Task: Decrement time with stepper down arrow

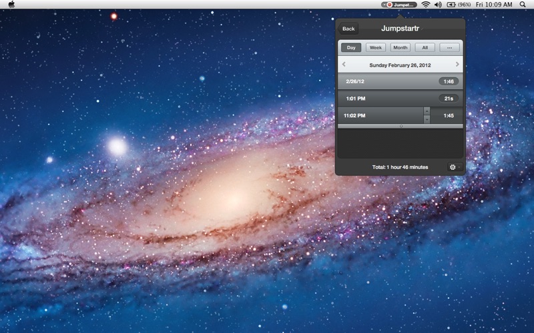Action: (x=427, y=119)
